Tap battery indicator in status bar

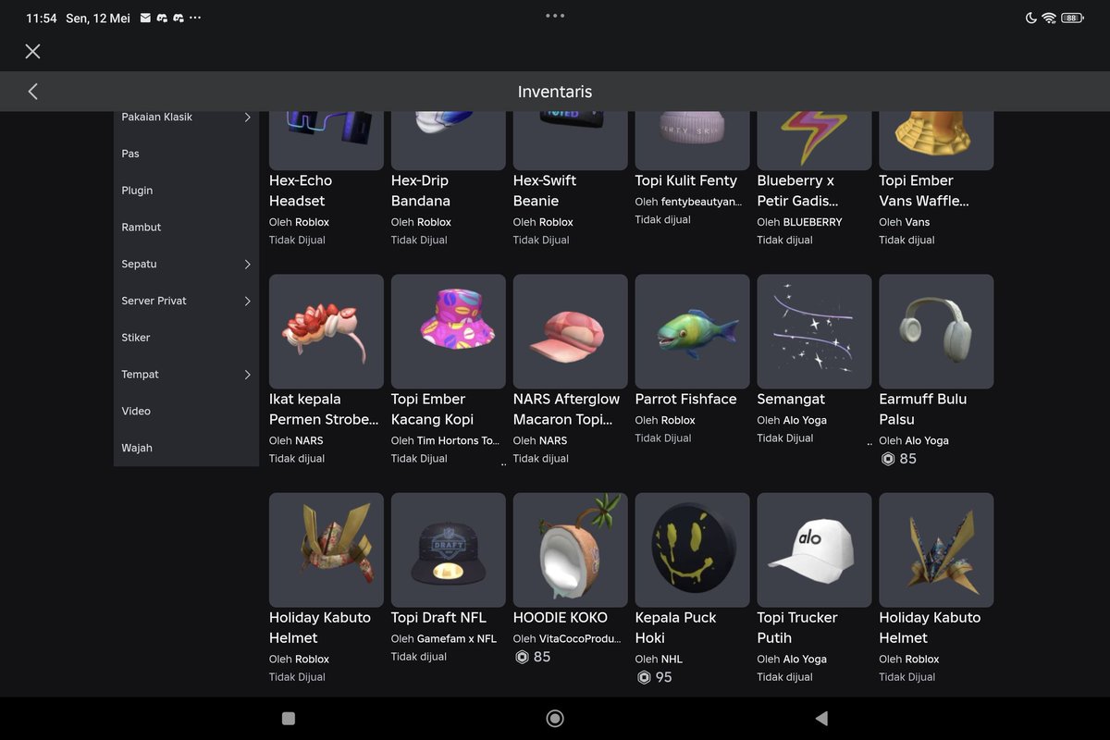(1073, 18)
